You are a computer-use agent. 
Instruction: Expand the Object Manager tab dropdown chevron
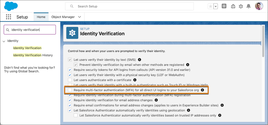click(79, 17)
